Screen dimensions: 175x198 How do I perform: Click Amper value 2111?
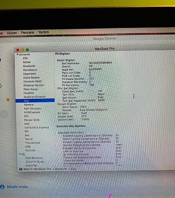click(84, 116)
